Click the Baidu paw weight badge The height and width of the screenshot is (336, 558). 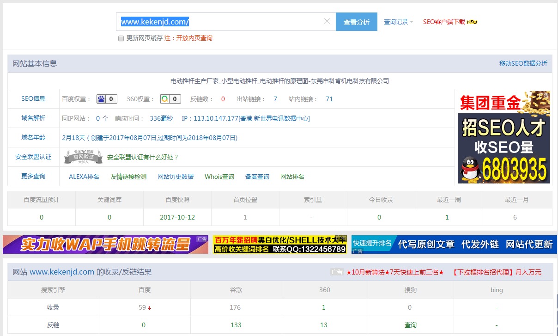coord(107,99)
